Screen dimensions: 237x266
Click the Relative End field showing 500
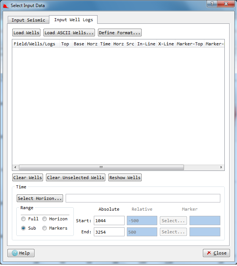coord(142,232)
